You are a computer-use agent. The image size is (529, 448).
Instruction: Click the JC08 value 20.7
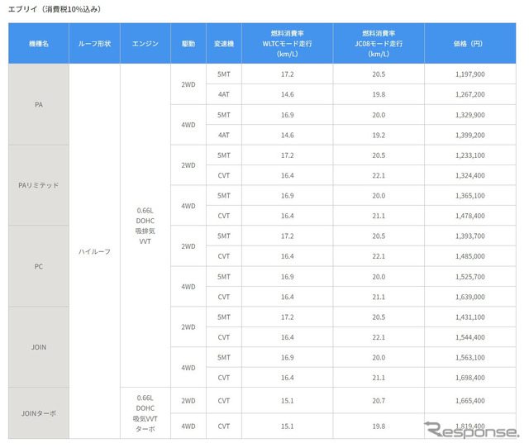[x=379, y=401]
